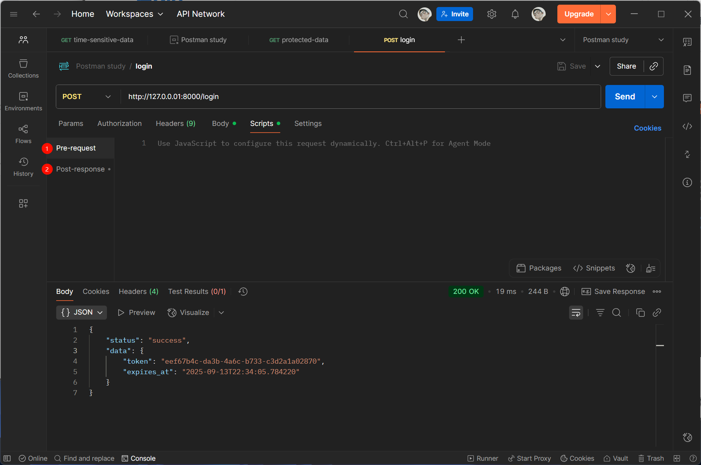View the Test Results (0/1) tab
The image size is (701, 465).
tap(197, 292)
